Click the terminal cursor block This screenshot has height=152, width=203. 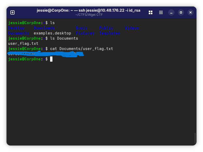coord(51,59)
